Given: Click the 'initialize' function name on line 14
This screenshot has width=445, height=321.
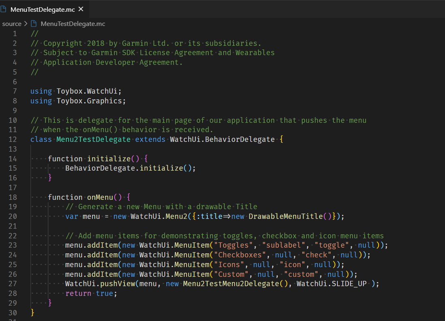Looking at the screenshot, I should tap(109, 159).
